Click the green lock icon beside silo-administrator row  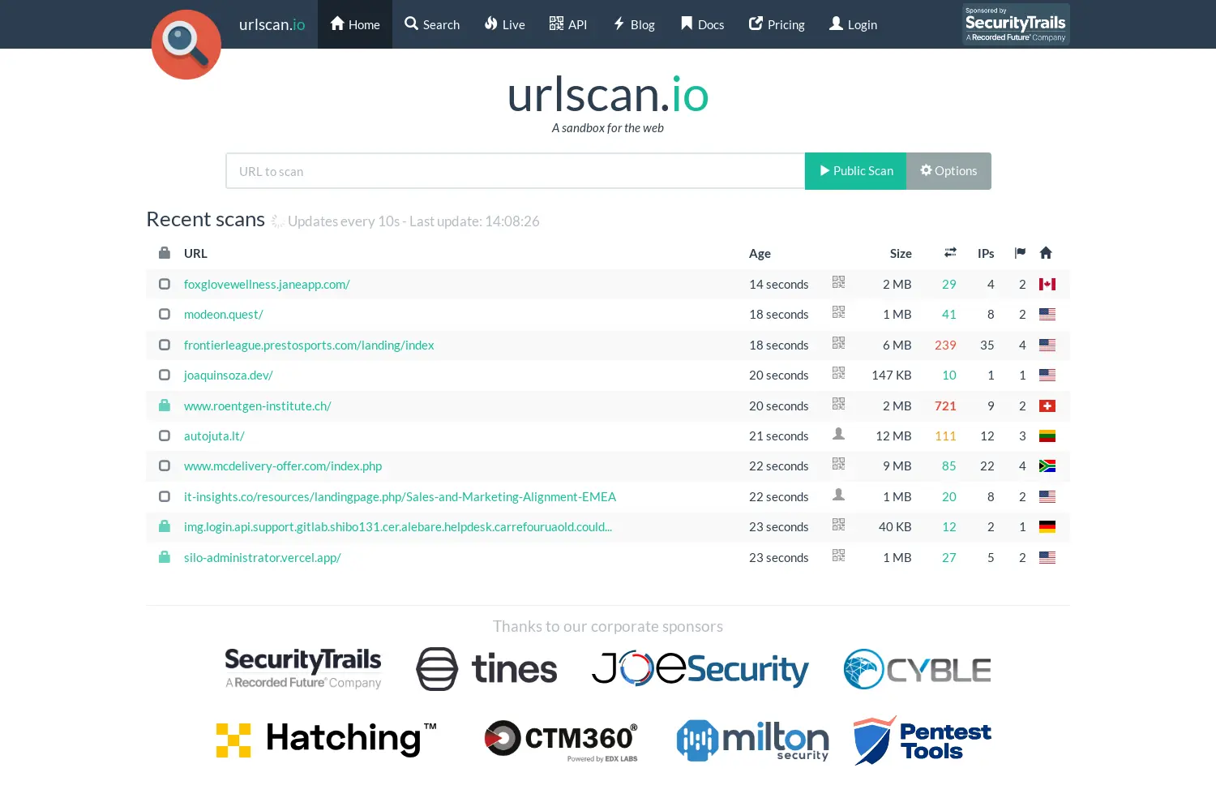(165, 556)
